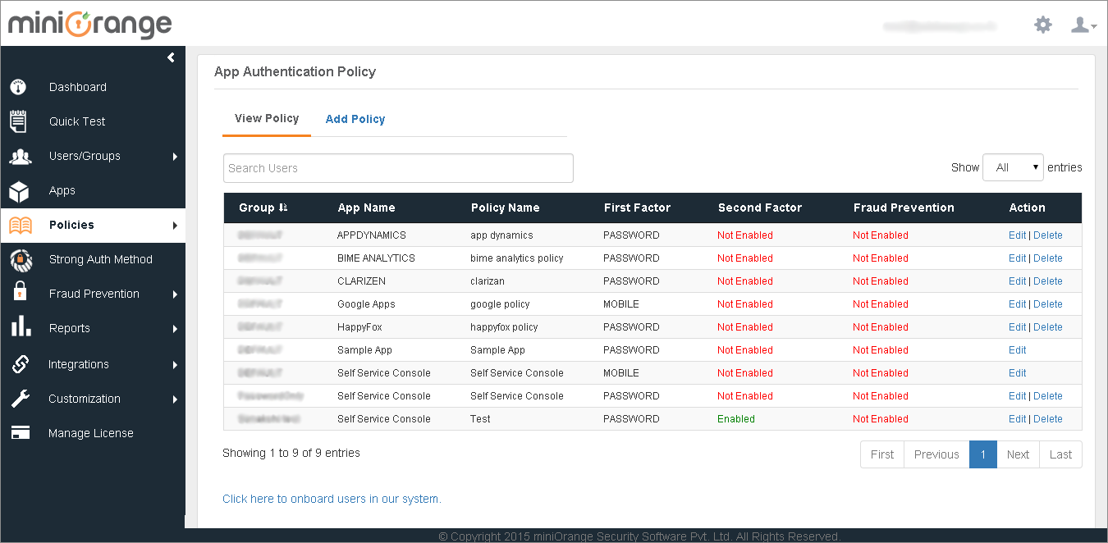
Task: Go to the Last page
Action: 1060,454
